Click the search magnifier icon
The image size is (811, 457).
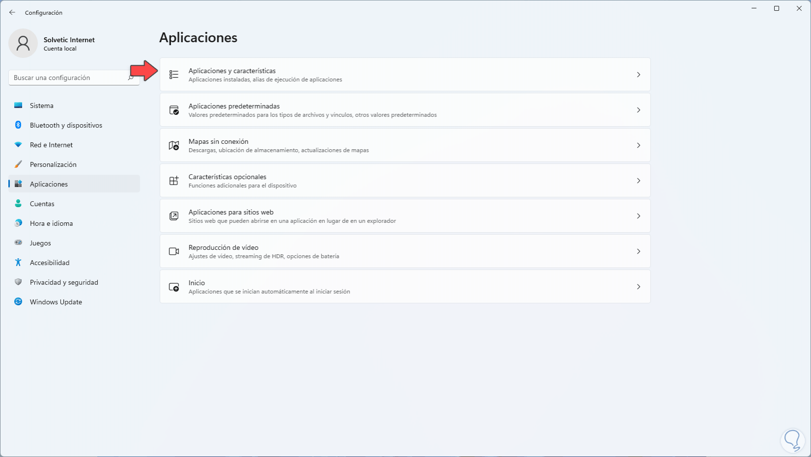pyautogui.click(x=131, y=78)
